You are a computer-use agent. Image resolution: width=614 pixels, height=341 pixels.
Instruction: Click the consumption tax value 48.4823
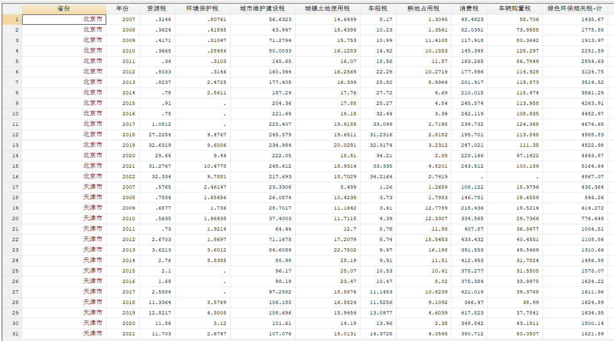[469, 19]
